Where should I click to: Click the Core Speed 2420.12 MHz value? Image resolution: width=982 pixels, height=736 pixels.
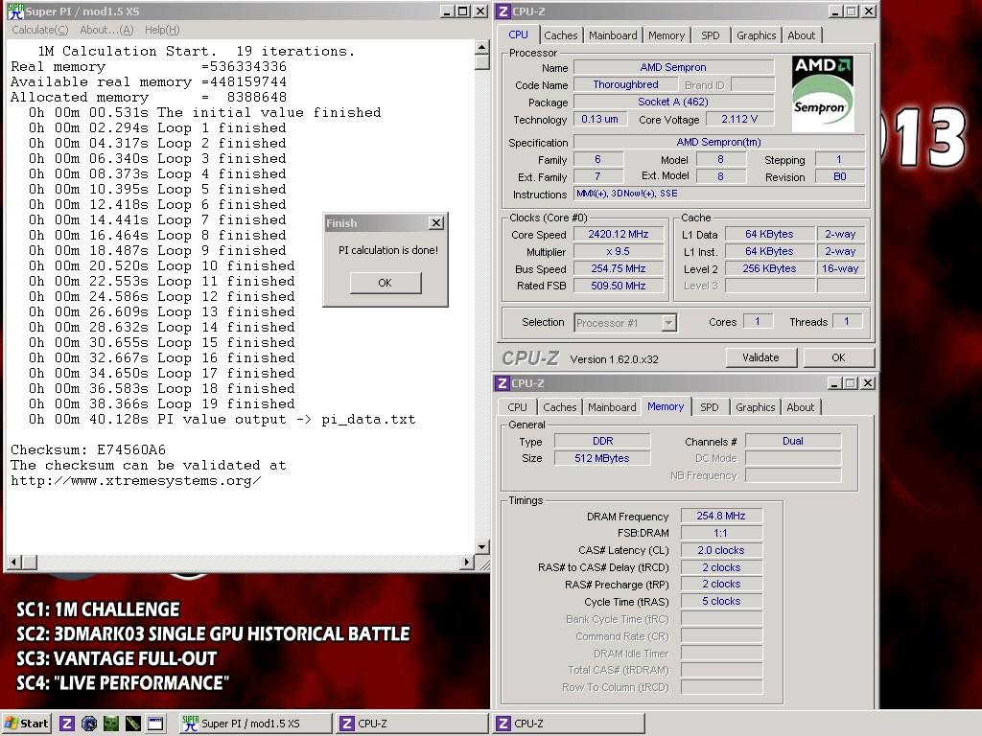pos(619,234)
